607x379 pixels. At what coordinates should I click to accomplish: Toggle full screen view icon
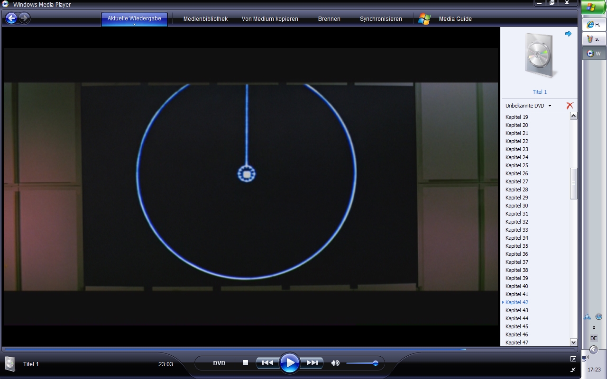pyautogui.click(x=573, y=359)
